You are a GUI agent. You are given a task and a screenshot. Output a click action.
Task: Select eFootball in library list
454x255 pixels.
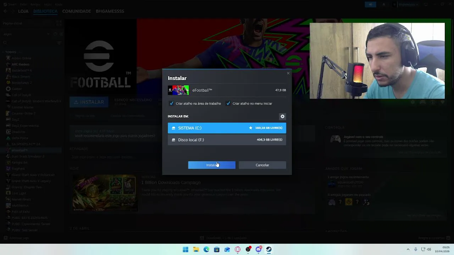(20, 150)
